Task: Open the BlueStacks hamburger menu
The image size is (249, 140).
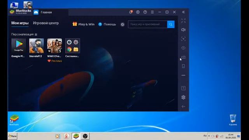Action: pos(152,12)
